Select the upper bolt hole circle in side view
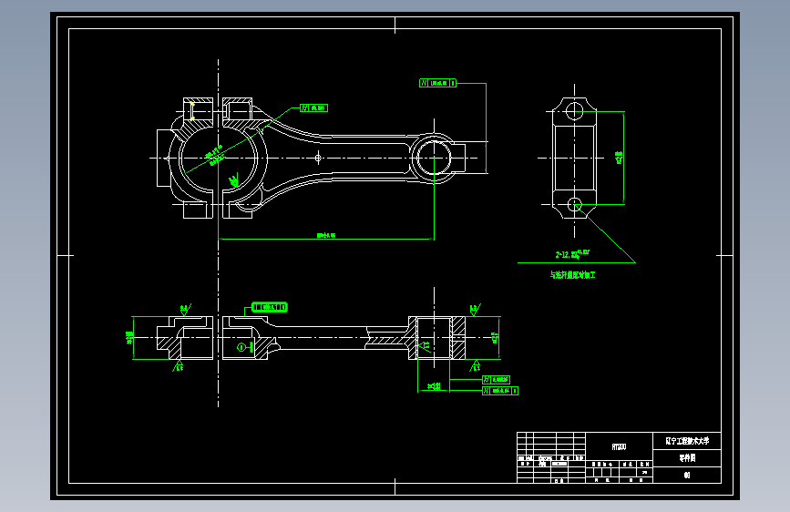The height and width of the screenshot is (512, 790). point(574,111)
